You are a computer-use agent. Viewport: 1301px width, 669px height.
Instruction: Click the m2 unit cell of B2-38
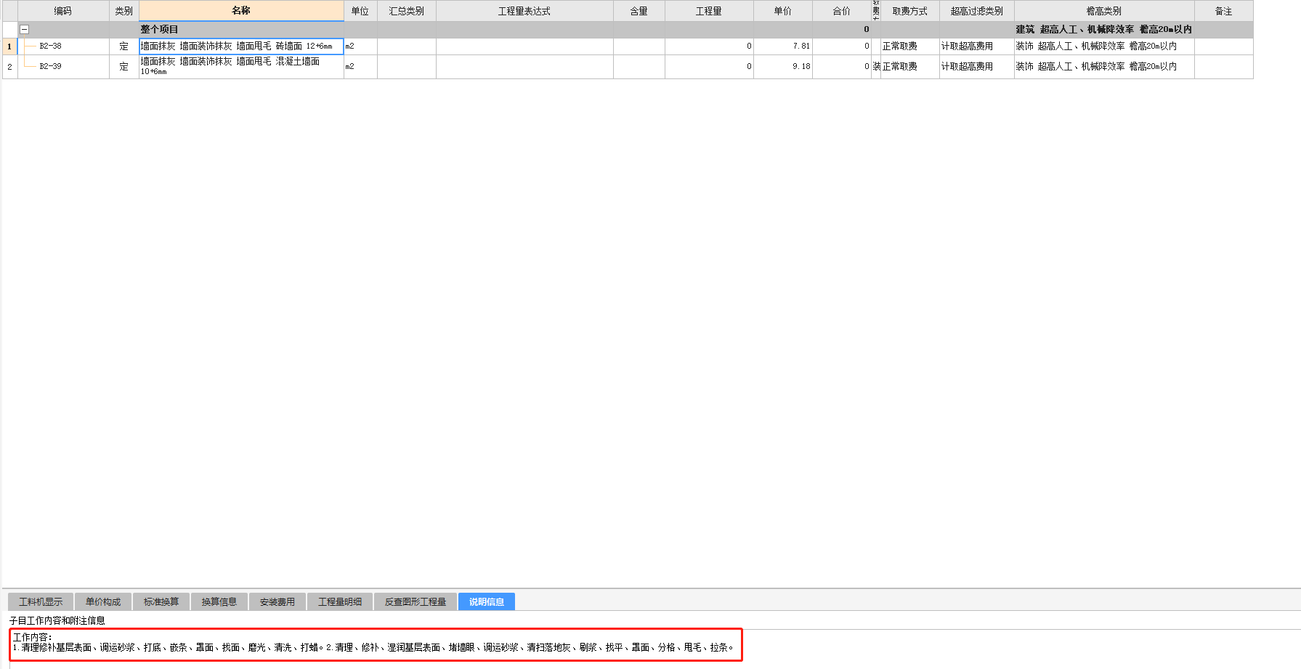(360, 46)
